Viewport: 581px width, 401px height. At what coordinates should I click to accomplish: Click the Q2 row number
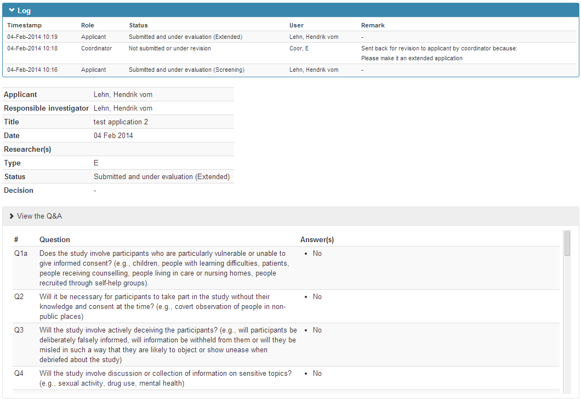coord(19,296)
